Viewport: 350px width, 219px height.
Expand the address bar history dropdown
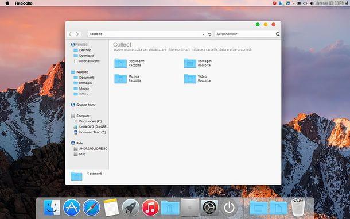tap(203, 34)
